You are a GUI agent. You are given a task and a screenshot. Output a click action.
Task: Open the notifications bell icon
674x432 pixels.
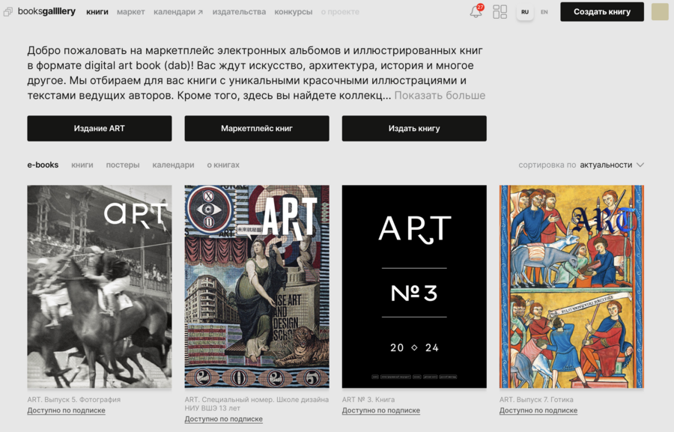coord(476,12)
